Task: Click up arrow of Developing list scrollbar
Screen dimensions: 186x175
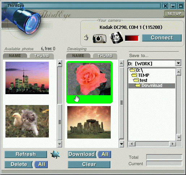Action: pyautogui.click(x=122, y=64)
